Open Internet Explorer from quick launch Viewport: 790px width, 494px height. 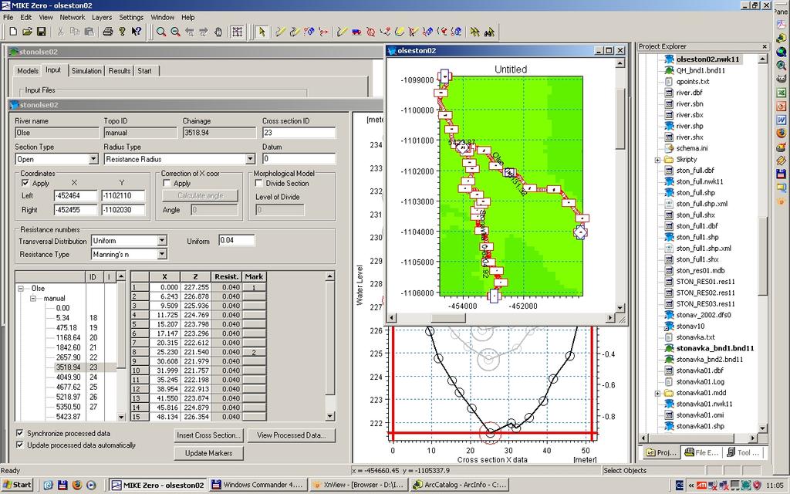(49, 485)
